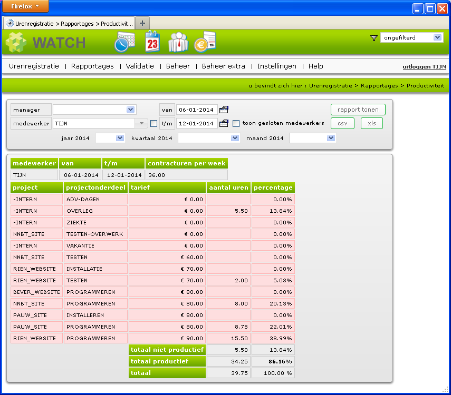Click the tarief column header
The width and height of the screenshot is (451, 395).
pos(167,187)
